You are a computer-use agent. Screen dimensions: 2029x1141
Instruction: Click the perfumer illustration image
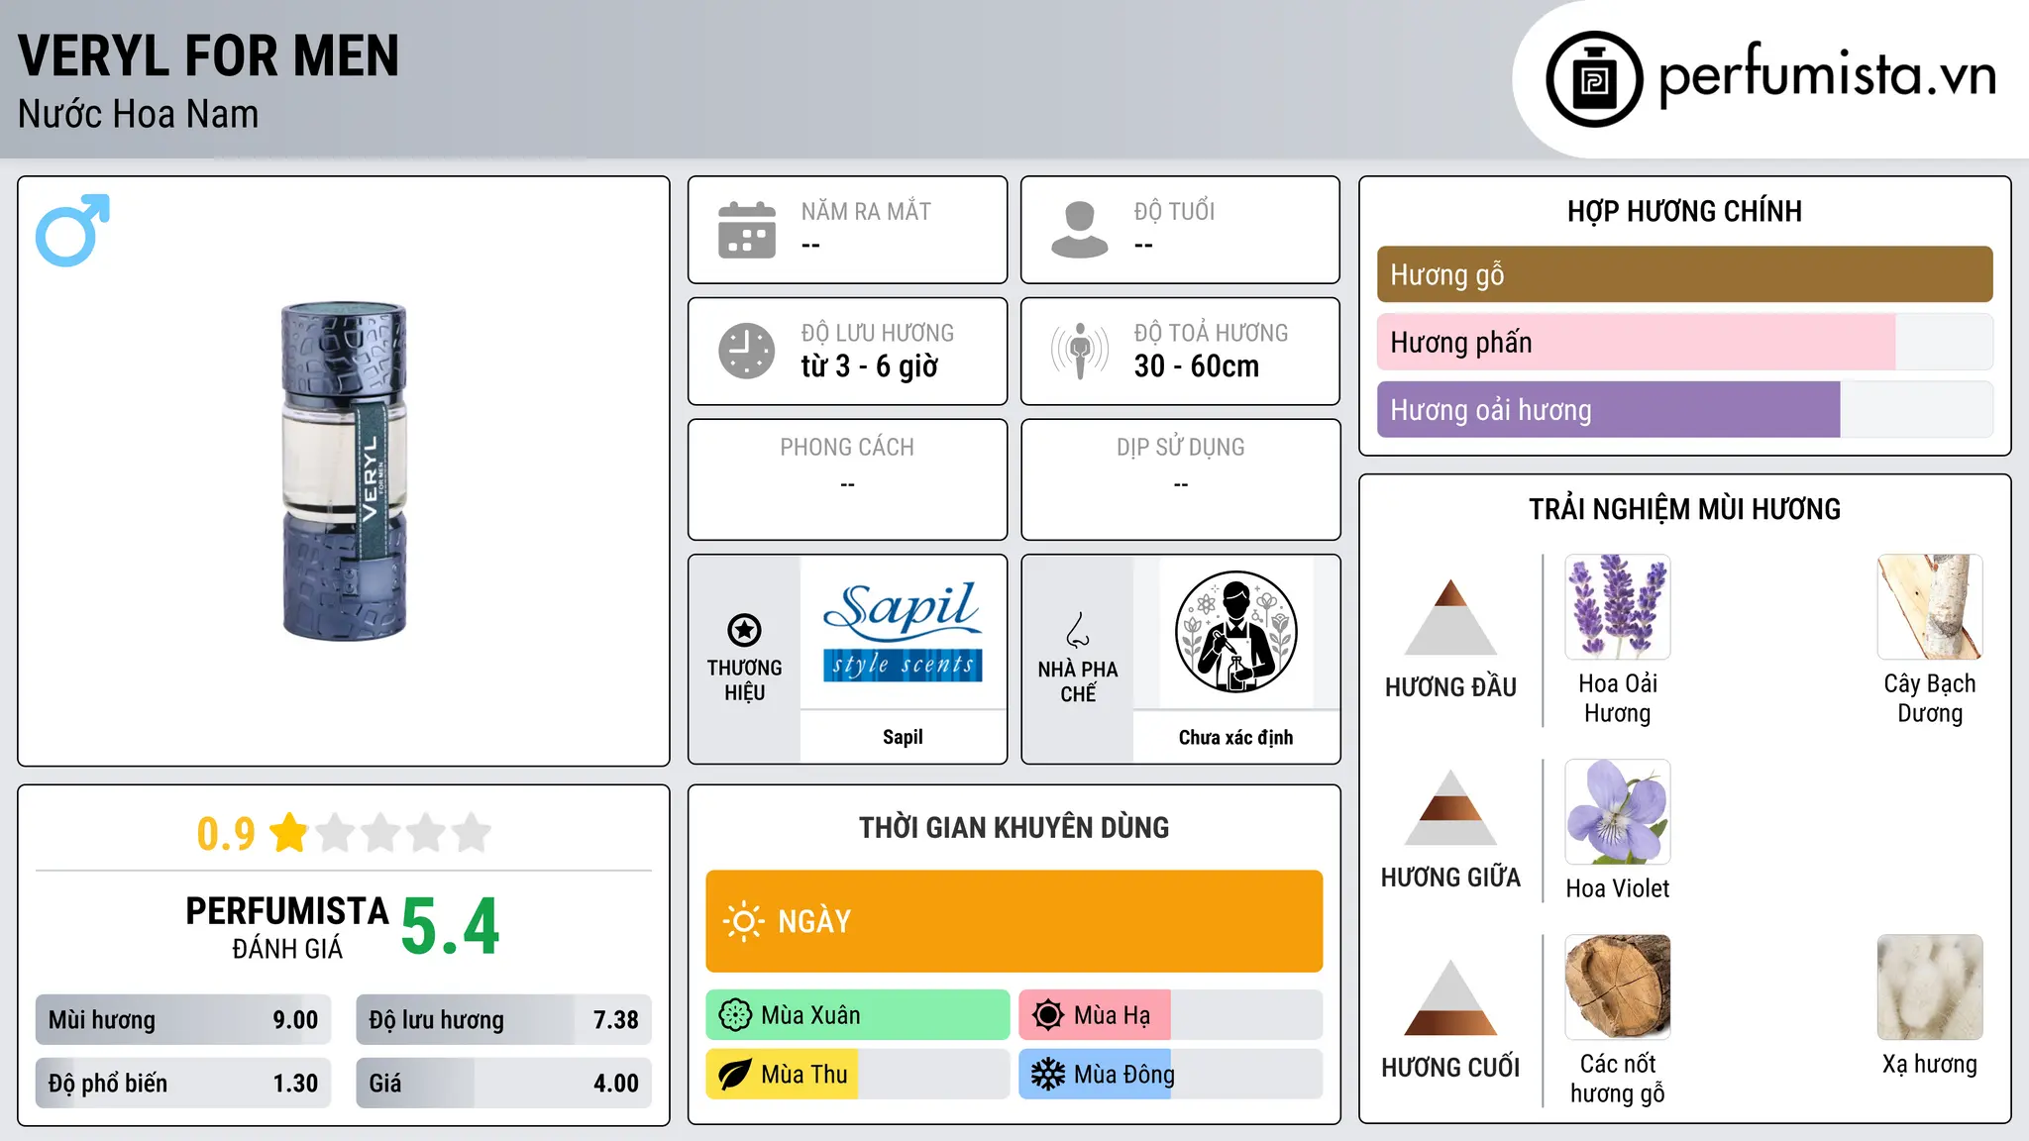pos(1235,632)
